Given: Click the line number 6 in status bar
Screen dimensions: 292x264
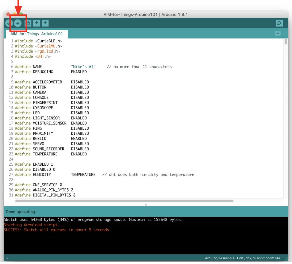Looking at the screenshot, I should [7, 258].
